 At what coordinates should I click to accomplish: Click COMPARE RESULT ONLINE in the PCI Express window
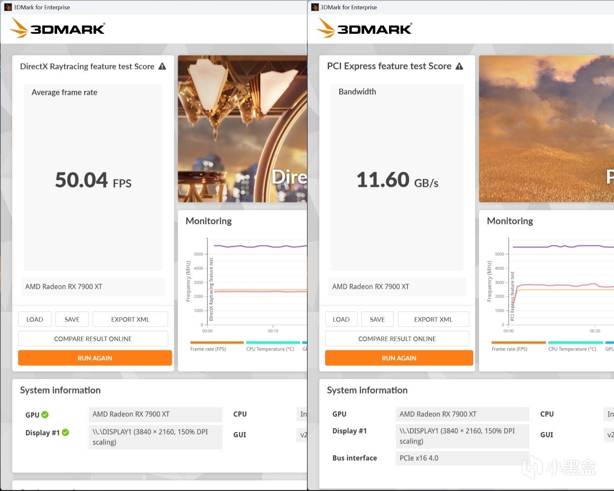tap(397, 339)
